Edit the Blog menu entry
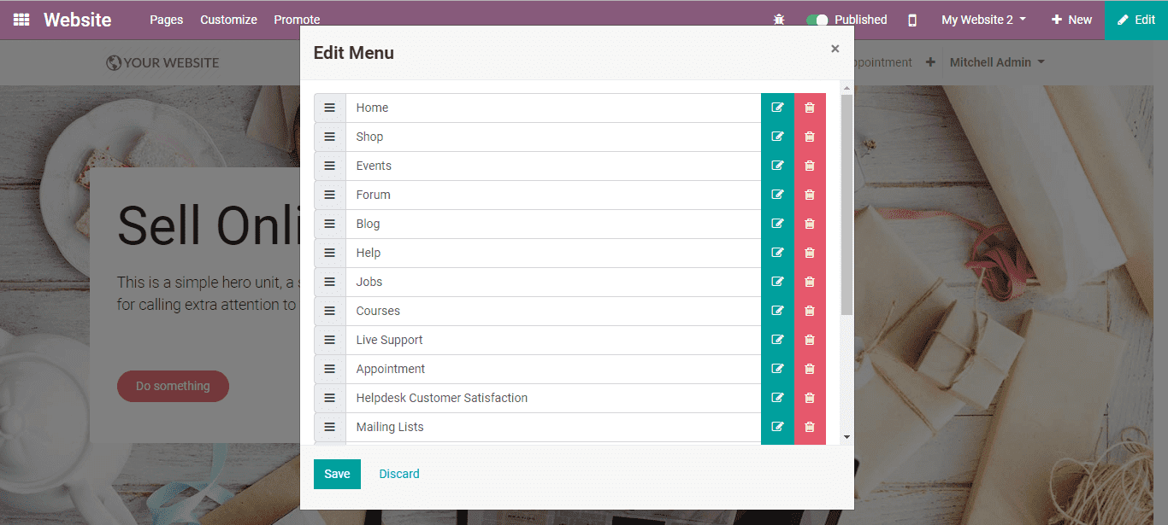1168x525 pixels. click(x=777, y=224)
